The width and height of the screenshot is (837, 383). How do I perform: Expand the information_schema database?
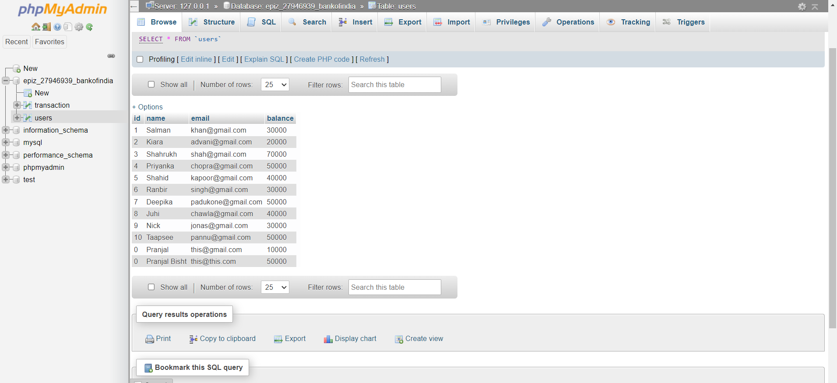[6, 130]
